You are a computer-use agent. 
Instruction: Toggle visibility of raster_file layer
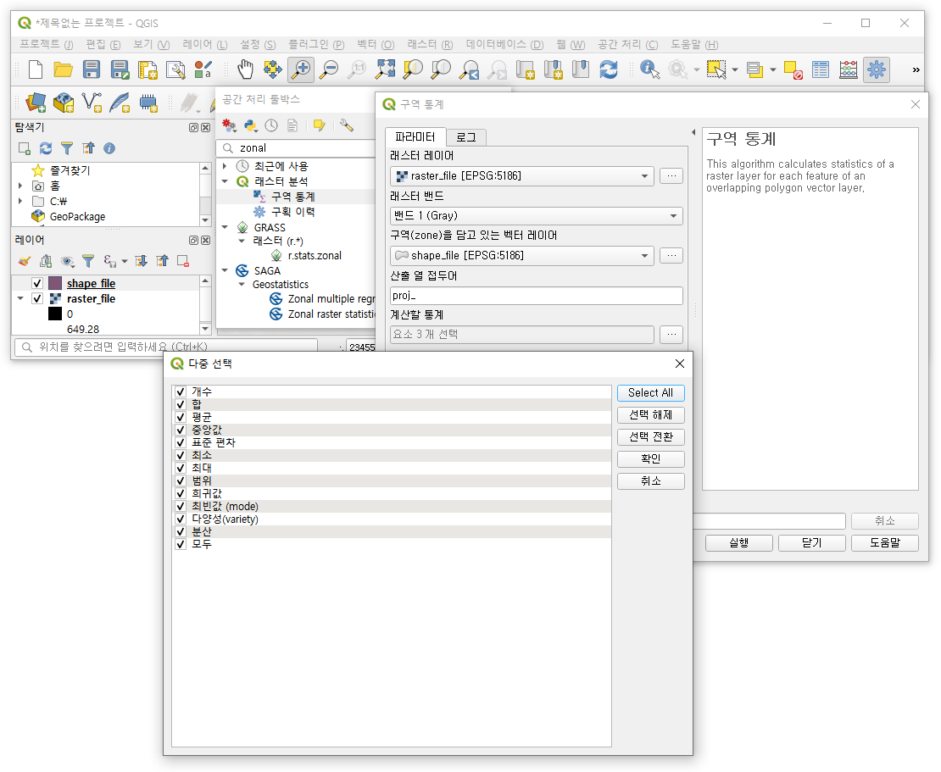coord(37,299)
